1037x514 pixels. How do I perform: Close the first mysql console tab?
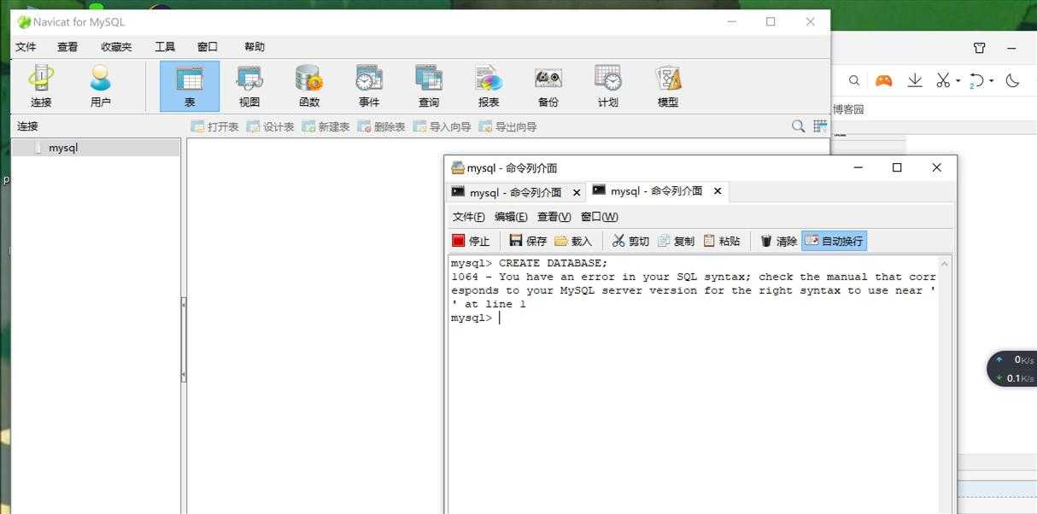[x=577, y=192]
